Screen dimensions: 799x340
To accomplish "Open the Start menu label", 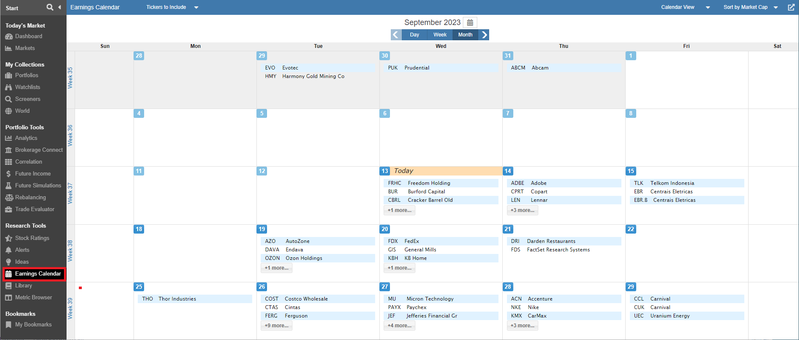I will [12, 8].
